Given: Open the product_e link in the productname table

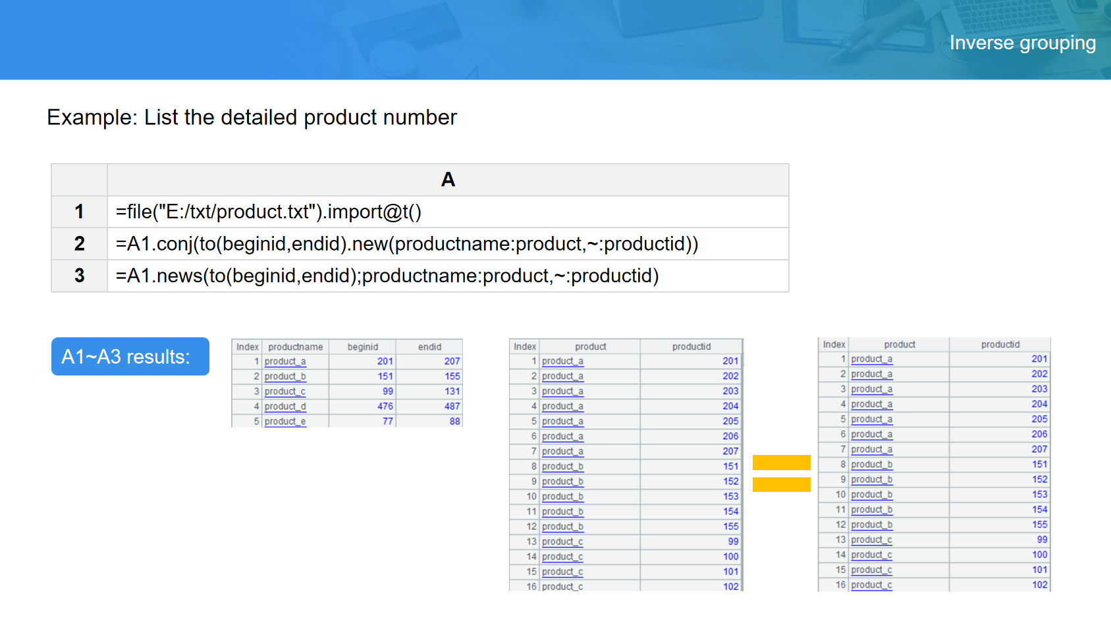Looking at the screenshot, I should pyautogui.click(x=285, y=421).
